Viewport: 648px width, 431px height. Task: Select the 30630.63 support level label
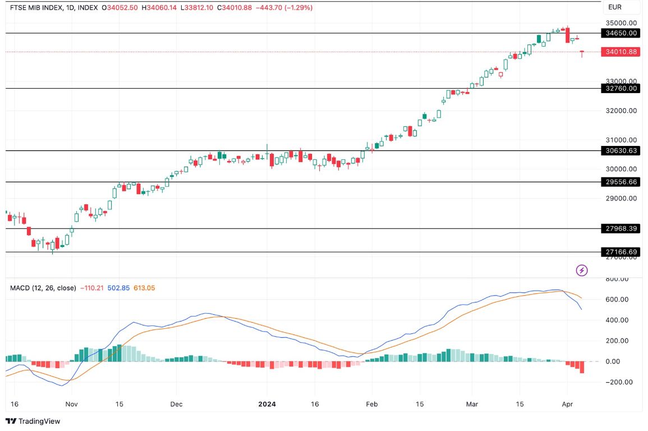point(619,150)
